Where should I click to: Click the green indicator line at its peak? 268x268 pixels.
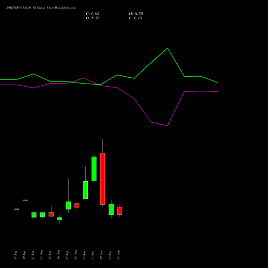tap(167, 48)
